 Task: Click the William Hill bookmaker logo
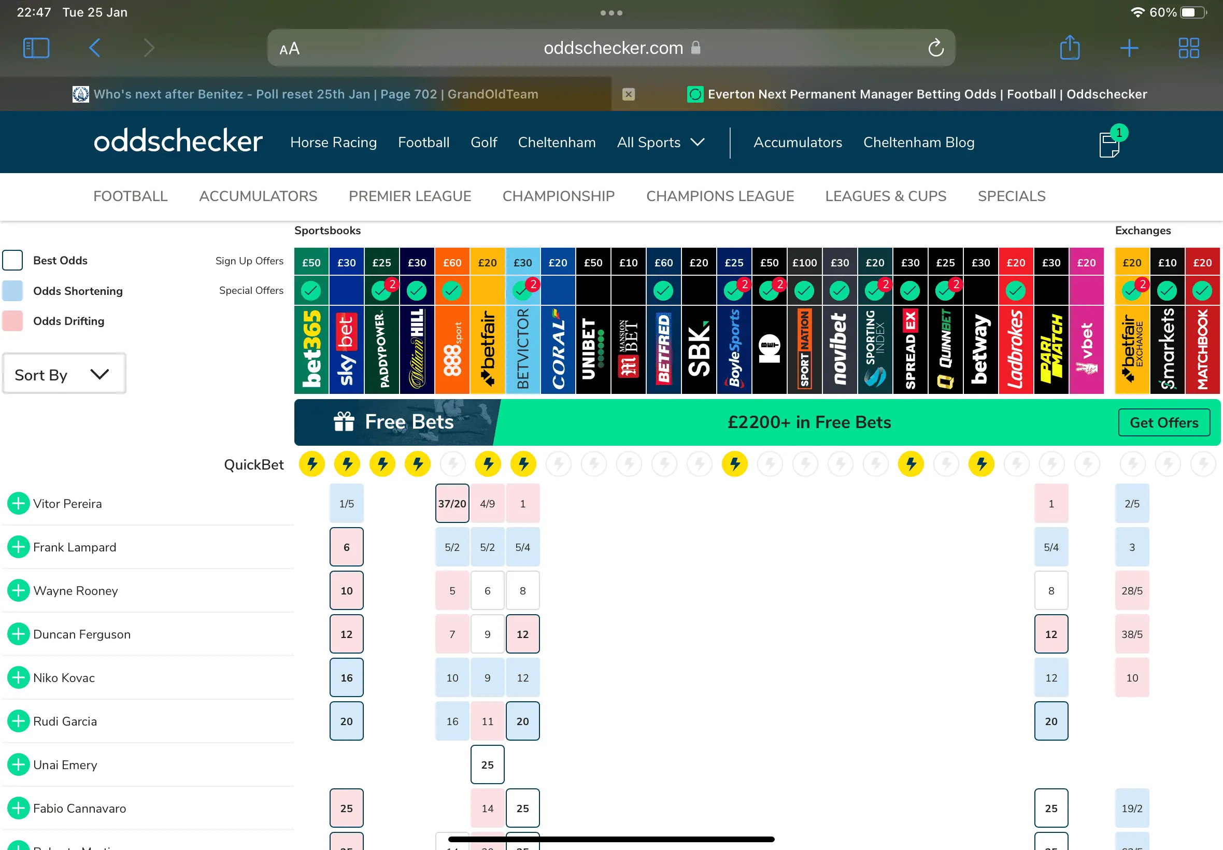(x=417, y=349)
